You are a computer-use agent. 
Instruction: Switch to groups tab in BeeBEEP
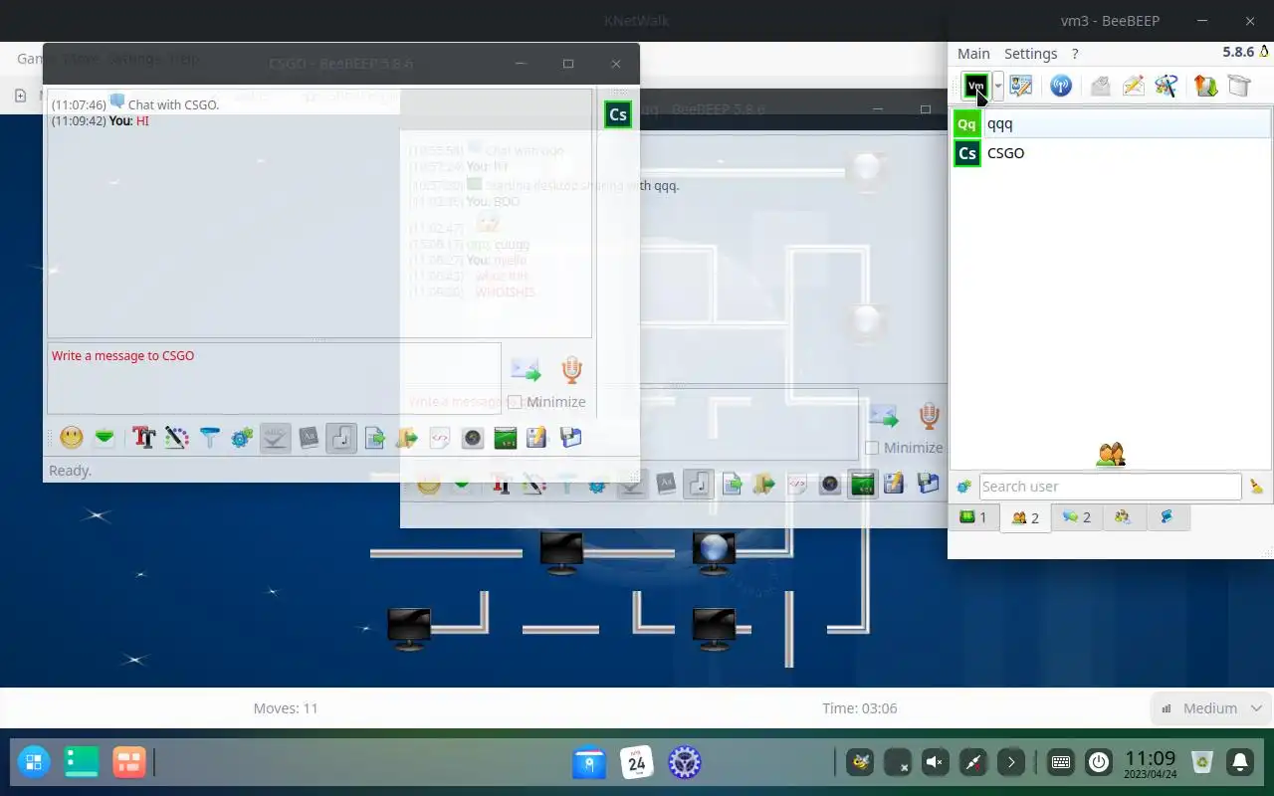coord(1124,517)
